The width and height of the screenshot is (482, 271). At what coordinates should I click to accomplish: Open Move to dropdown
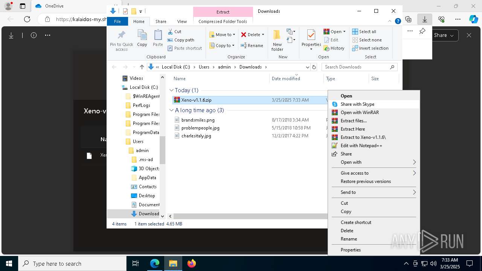click(222, 35)
